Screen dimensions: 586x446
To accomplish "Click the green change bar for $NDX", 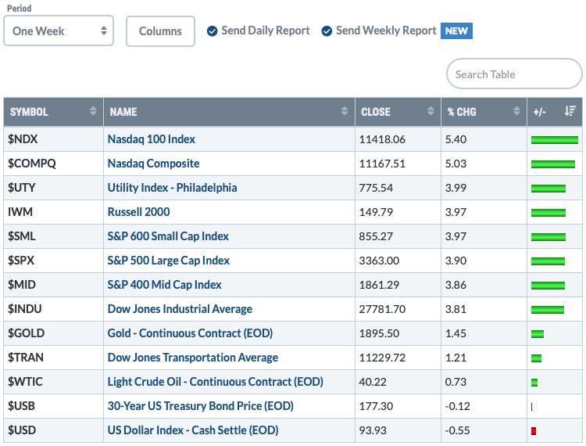I will point(555,140).
